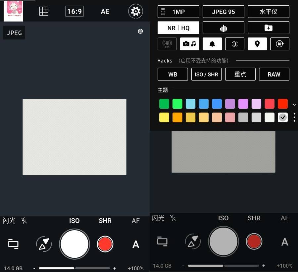Viewport: 298px width, 272px height.
Task: Expand the theme colors row chevron
Action: [x=294, y=104]
